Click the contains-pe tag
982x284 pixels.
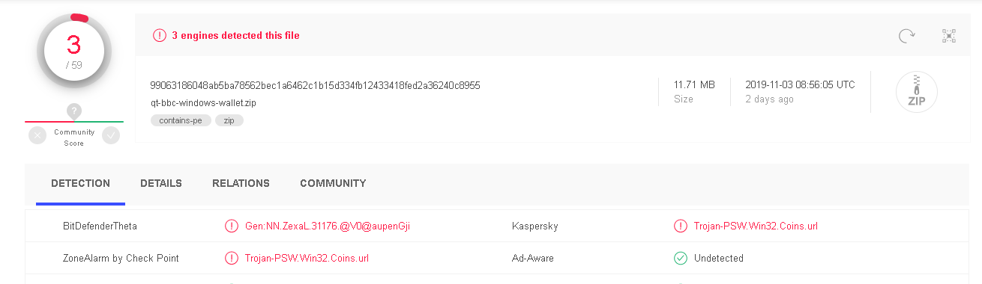coord(181,120)
